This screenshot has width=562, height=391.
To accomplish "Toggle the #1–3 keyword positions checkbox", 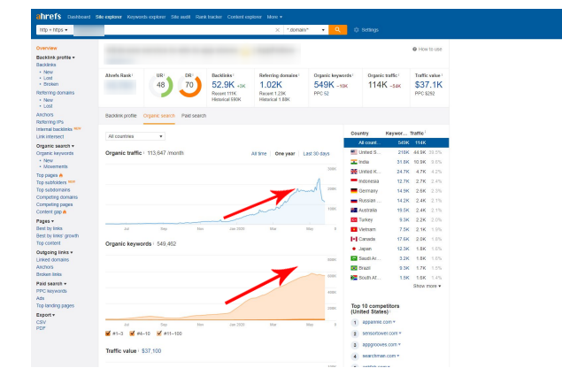I will coord(108,333).
